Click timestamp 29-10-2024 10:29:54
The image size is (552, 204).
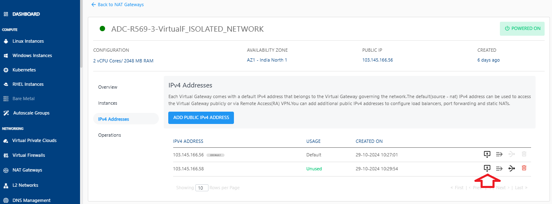pyautogui.click(x=377, y=169)
